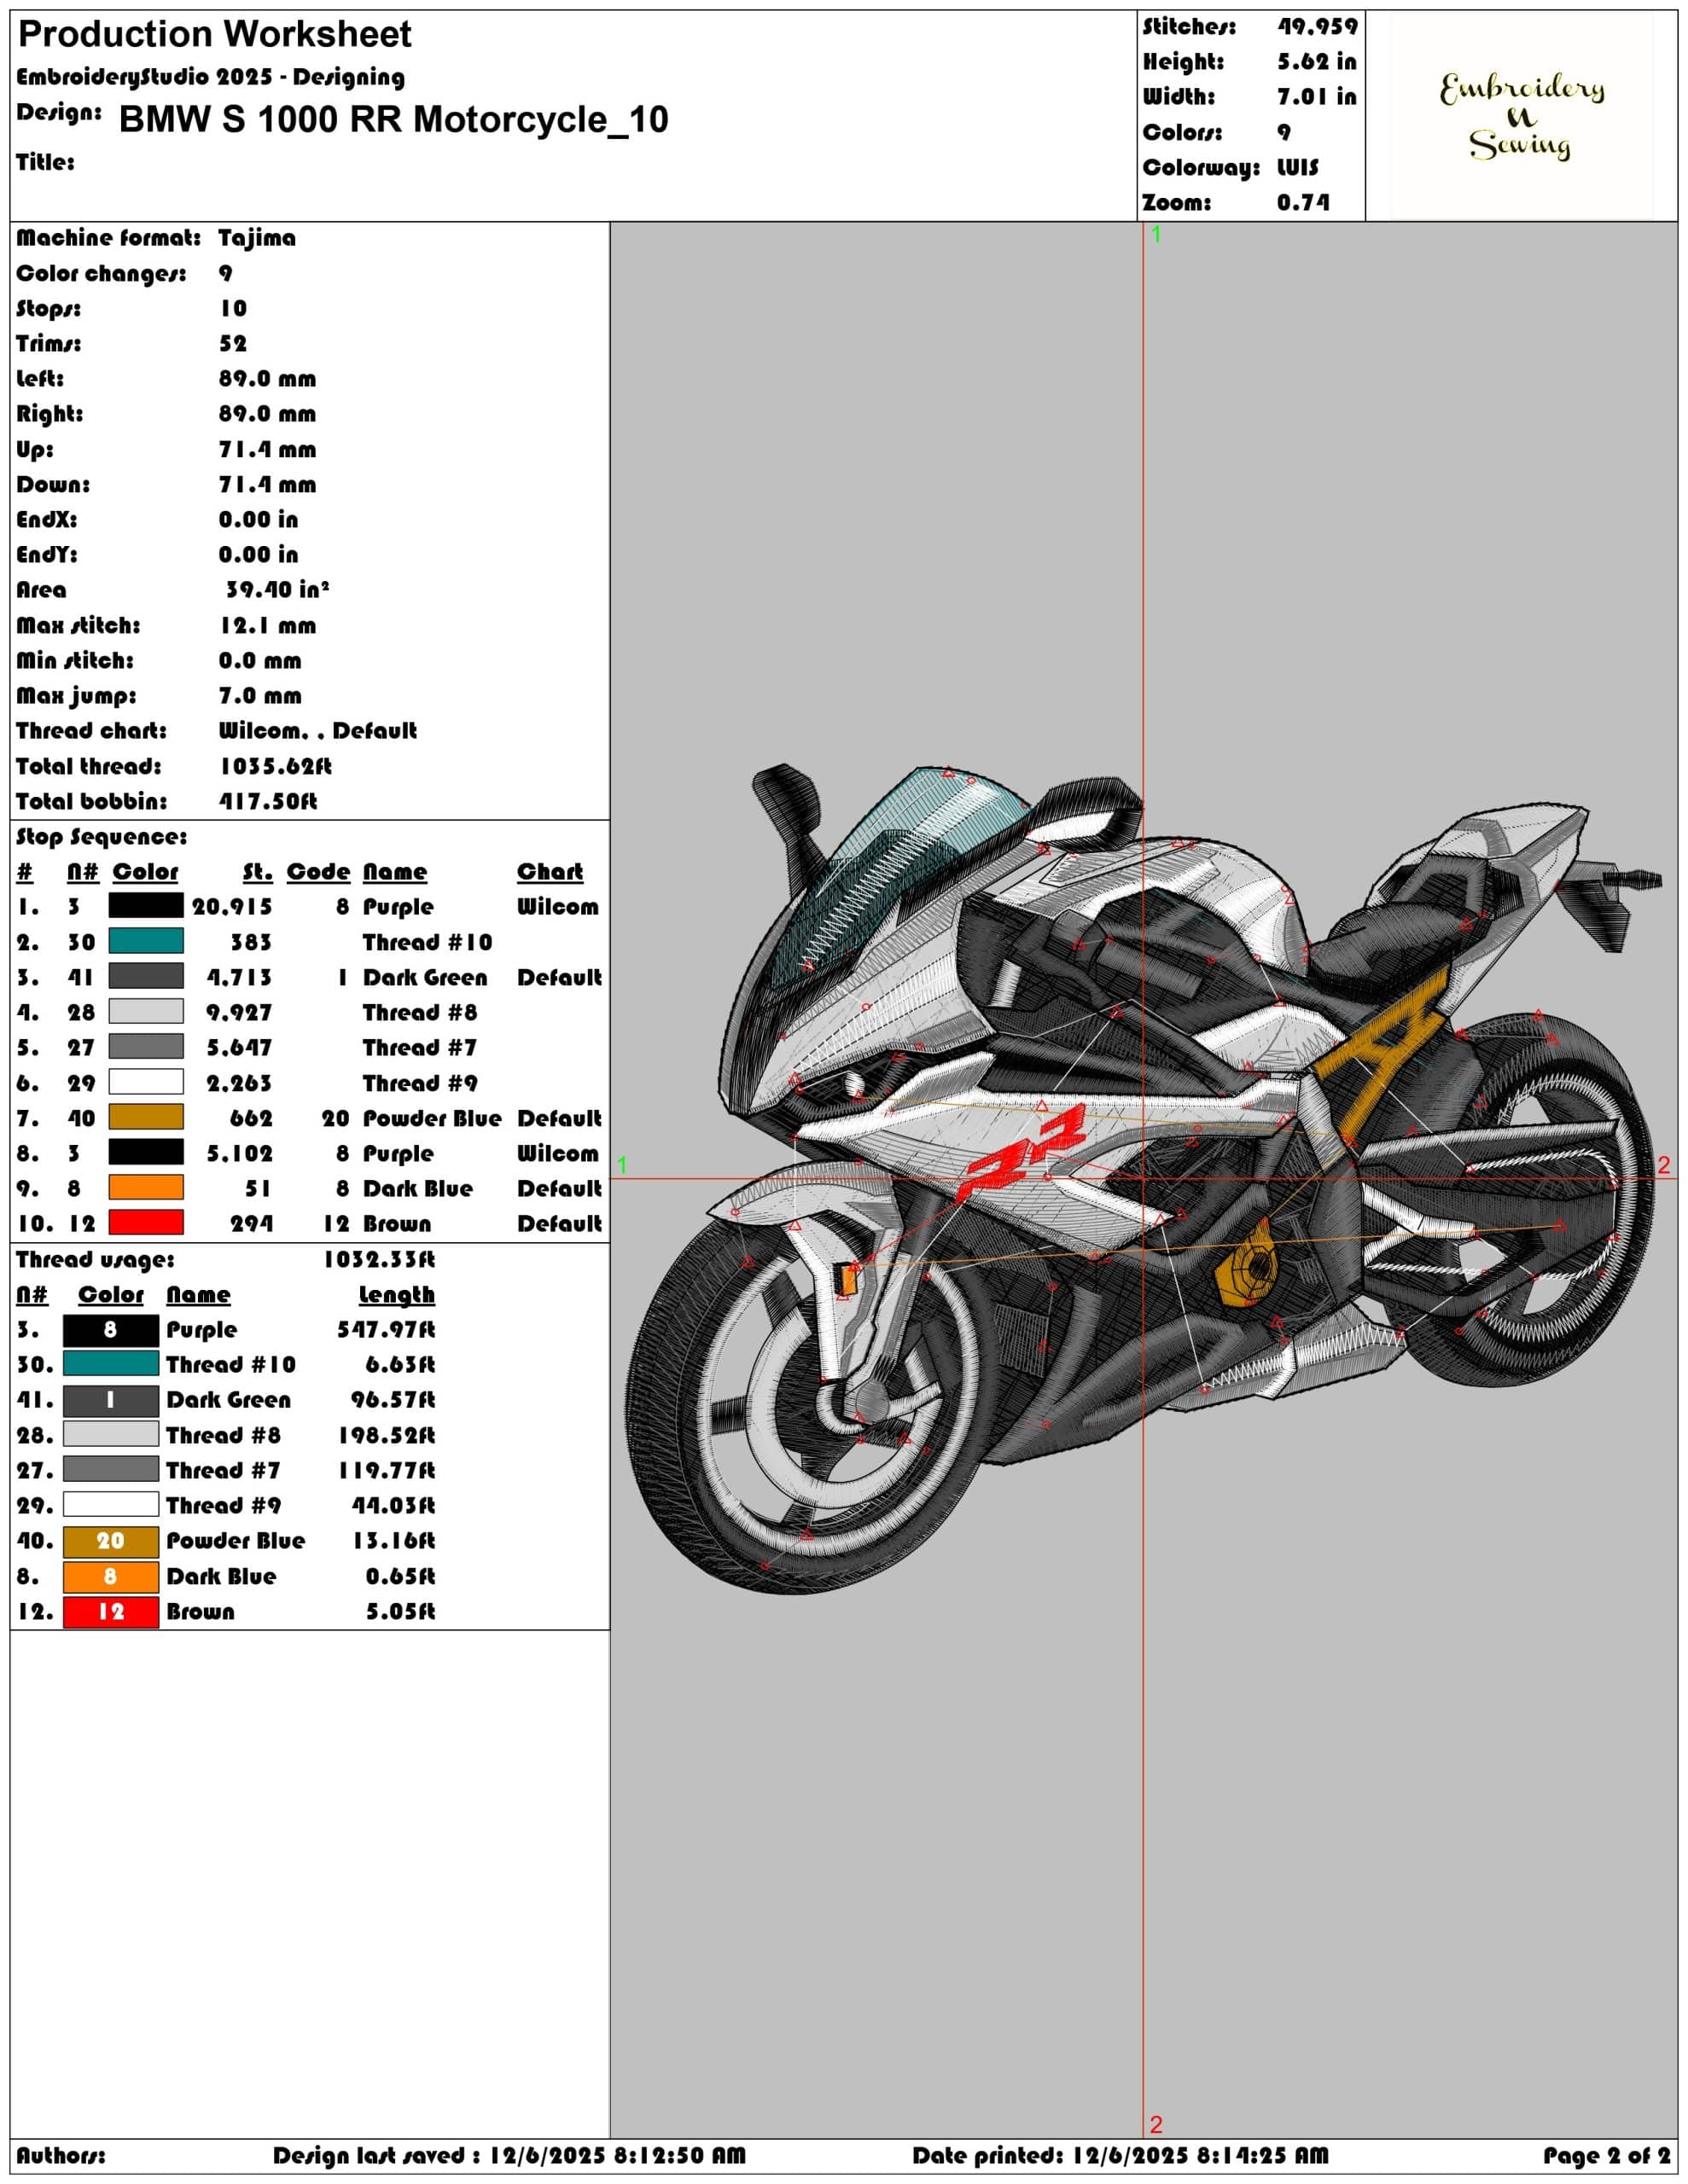Click thread usage black swatch labeled 8
1688x2184 pixels.
[x=111, y=1330]
